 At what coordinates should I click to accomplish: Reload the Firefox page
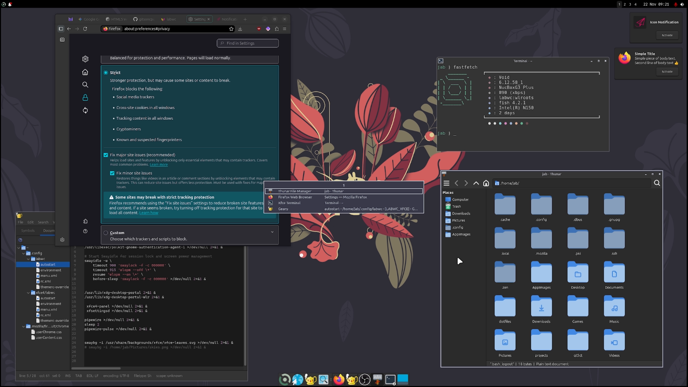[x=85, y=29]
